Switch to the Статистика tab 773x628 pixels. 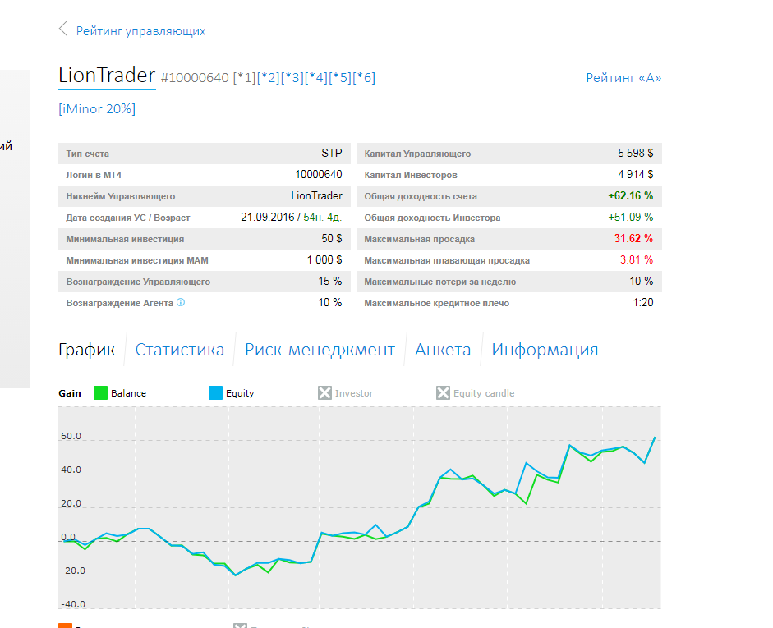179,350
